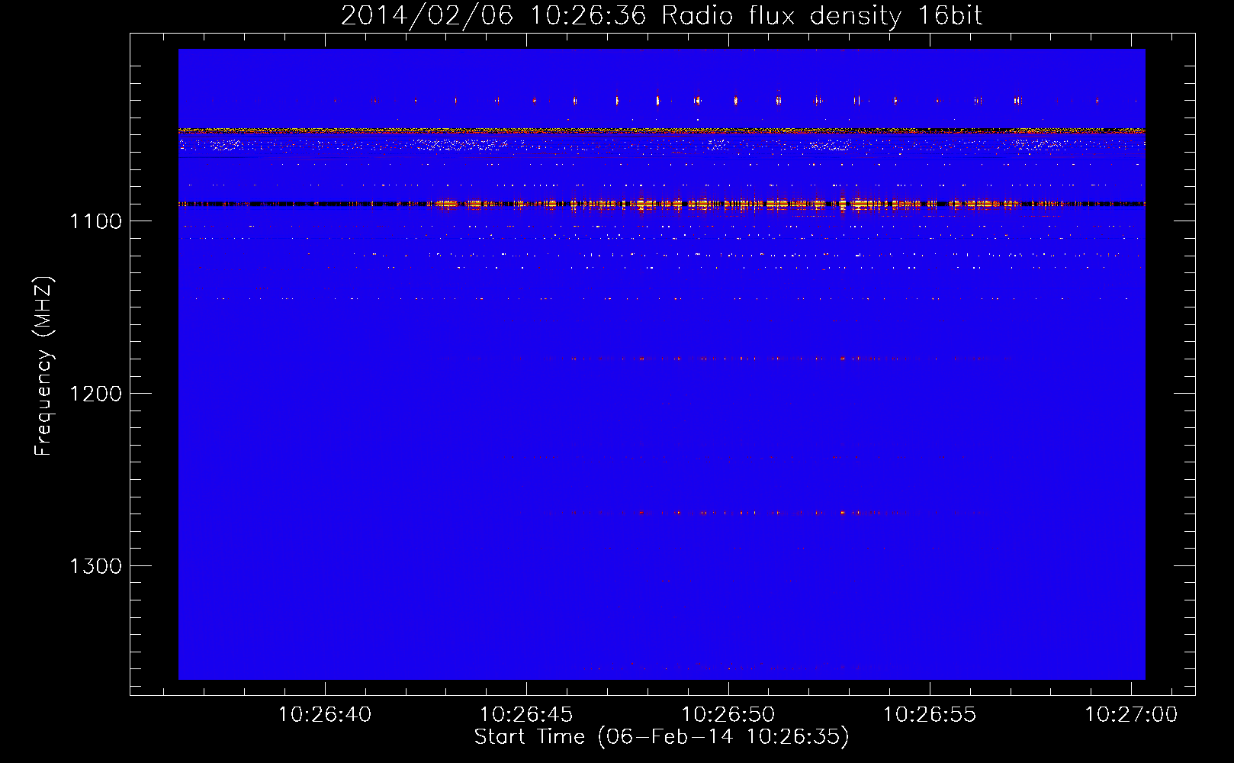Select the 1100 frequency tick label
This screenshot has width=1234, height=763.
[95, 221]
